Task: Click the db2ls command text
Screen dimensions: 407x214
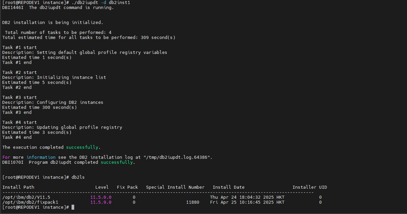Action: point(78,178)
